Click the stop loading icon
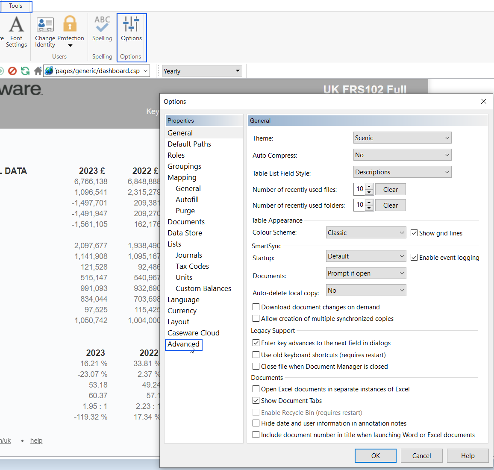Screen dimensions: 494x470 click(x=12, y=70)
